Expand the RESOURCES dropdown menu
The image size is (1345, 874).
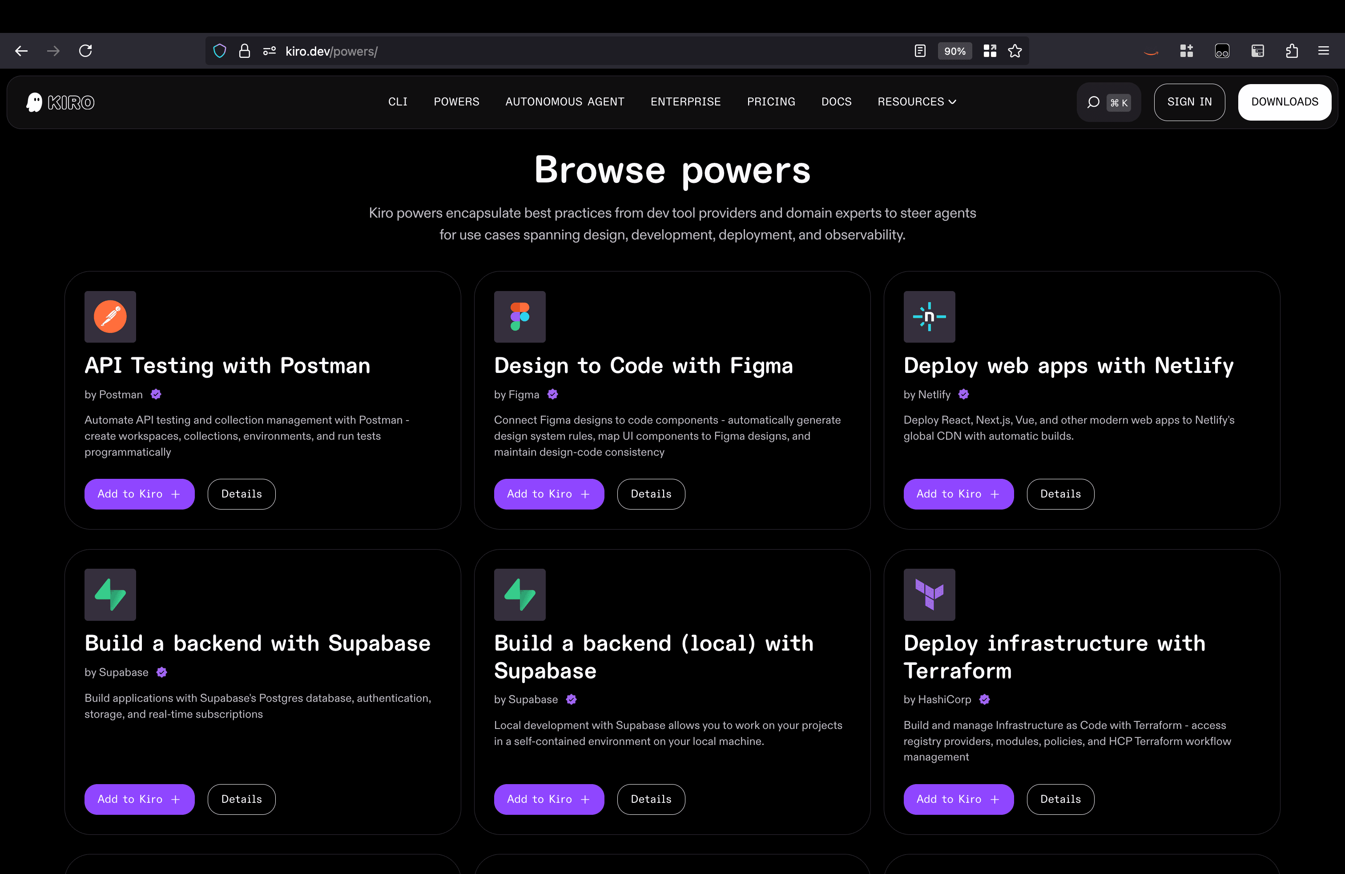(916, 102)
